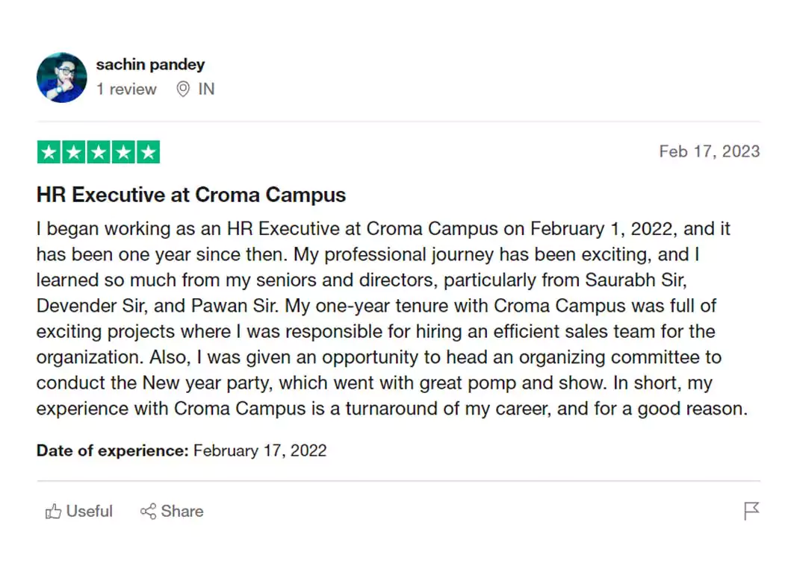This screenshot has height=572, width=791.
Task: Open sachin pandey's profile picture
Action: click(x=61, y=78)
